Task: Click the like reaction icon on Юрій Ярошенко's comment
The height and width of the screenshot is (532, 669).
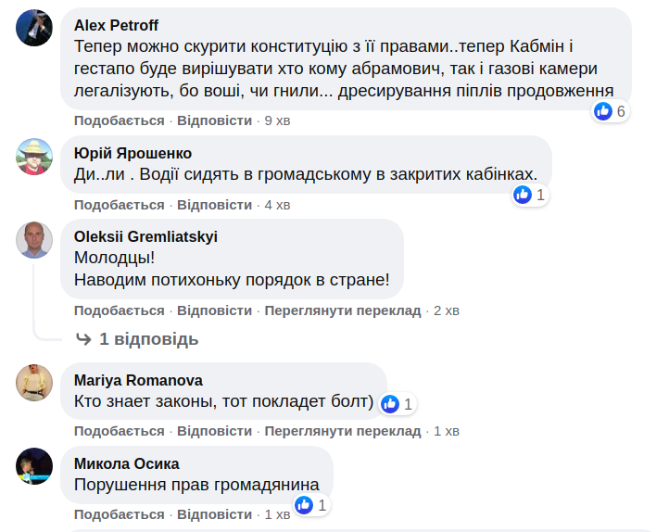Action: (523, 195)
